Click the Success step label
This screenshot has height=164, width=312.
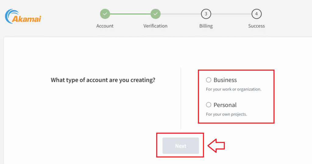(x=257, y=26)
